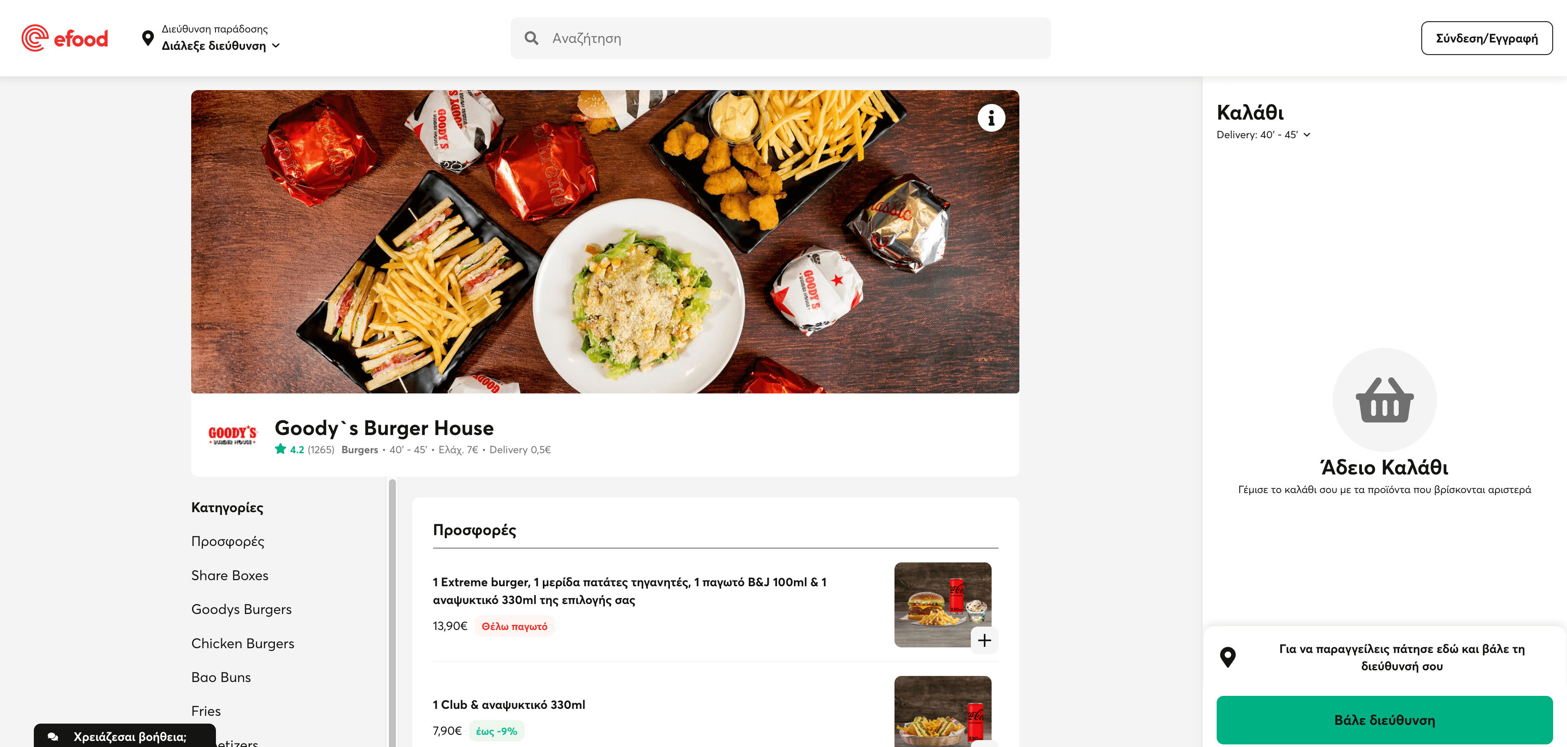Image resolution: width=1567 pixels, height=747 pixels.
Task: Click the empty basket icon
Action: click(x=1384, y=399)
